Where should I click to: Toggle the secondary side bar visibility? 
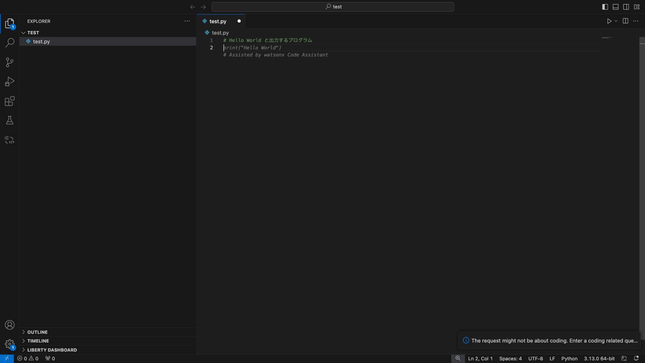(626, 7)
